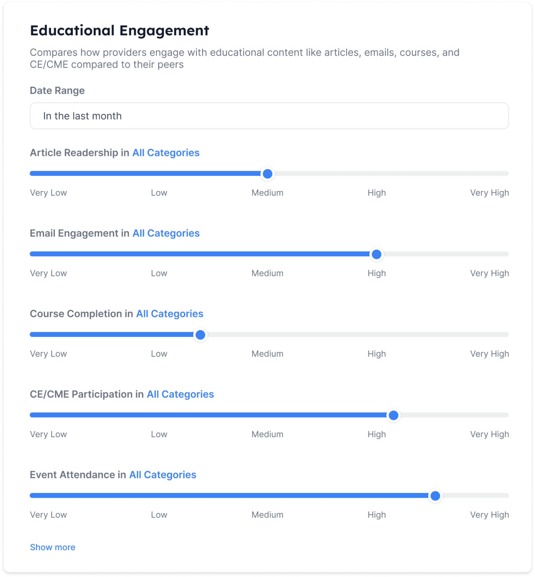
Task: Open All Categories link for Article Readership
Action: (x=166, y=153)
